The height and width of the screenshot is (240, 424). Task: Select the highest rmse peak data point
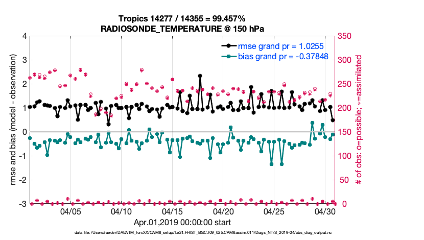[x=200, y=75]
